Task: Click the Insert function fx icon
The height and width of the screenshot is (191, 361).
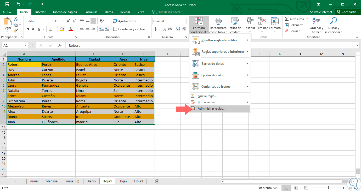Action: (x=60, y=45)
